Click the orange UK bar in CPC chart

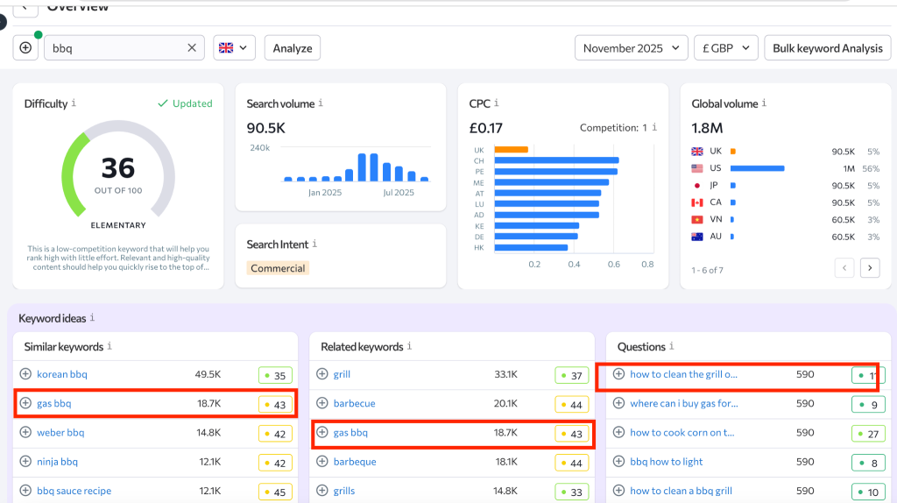pos(511,150)
